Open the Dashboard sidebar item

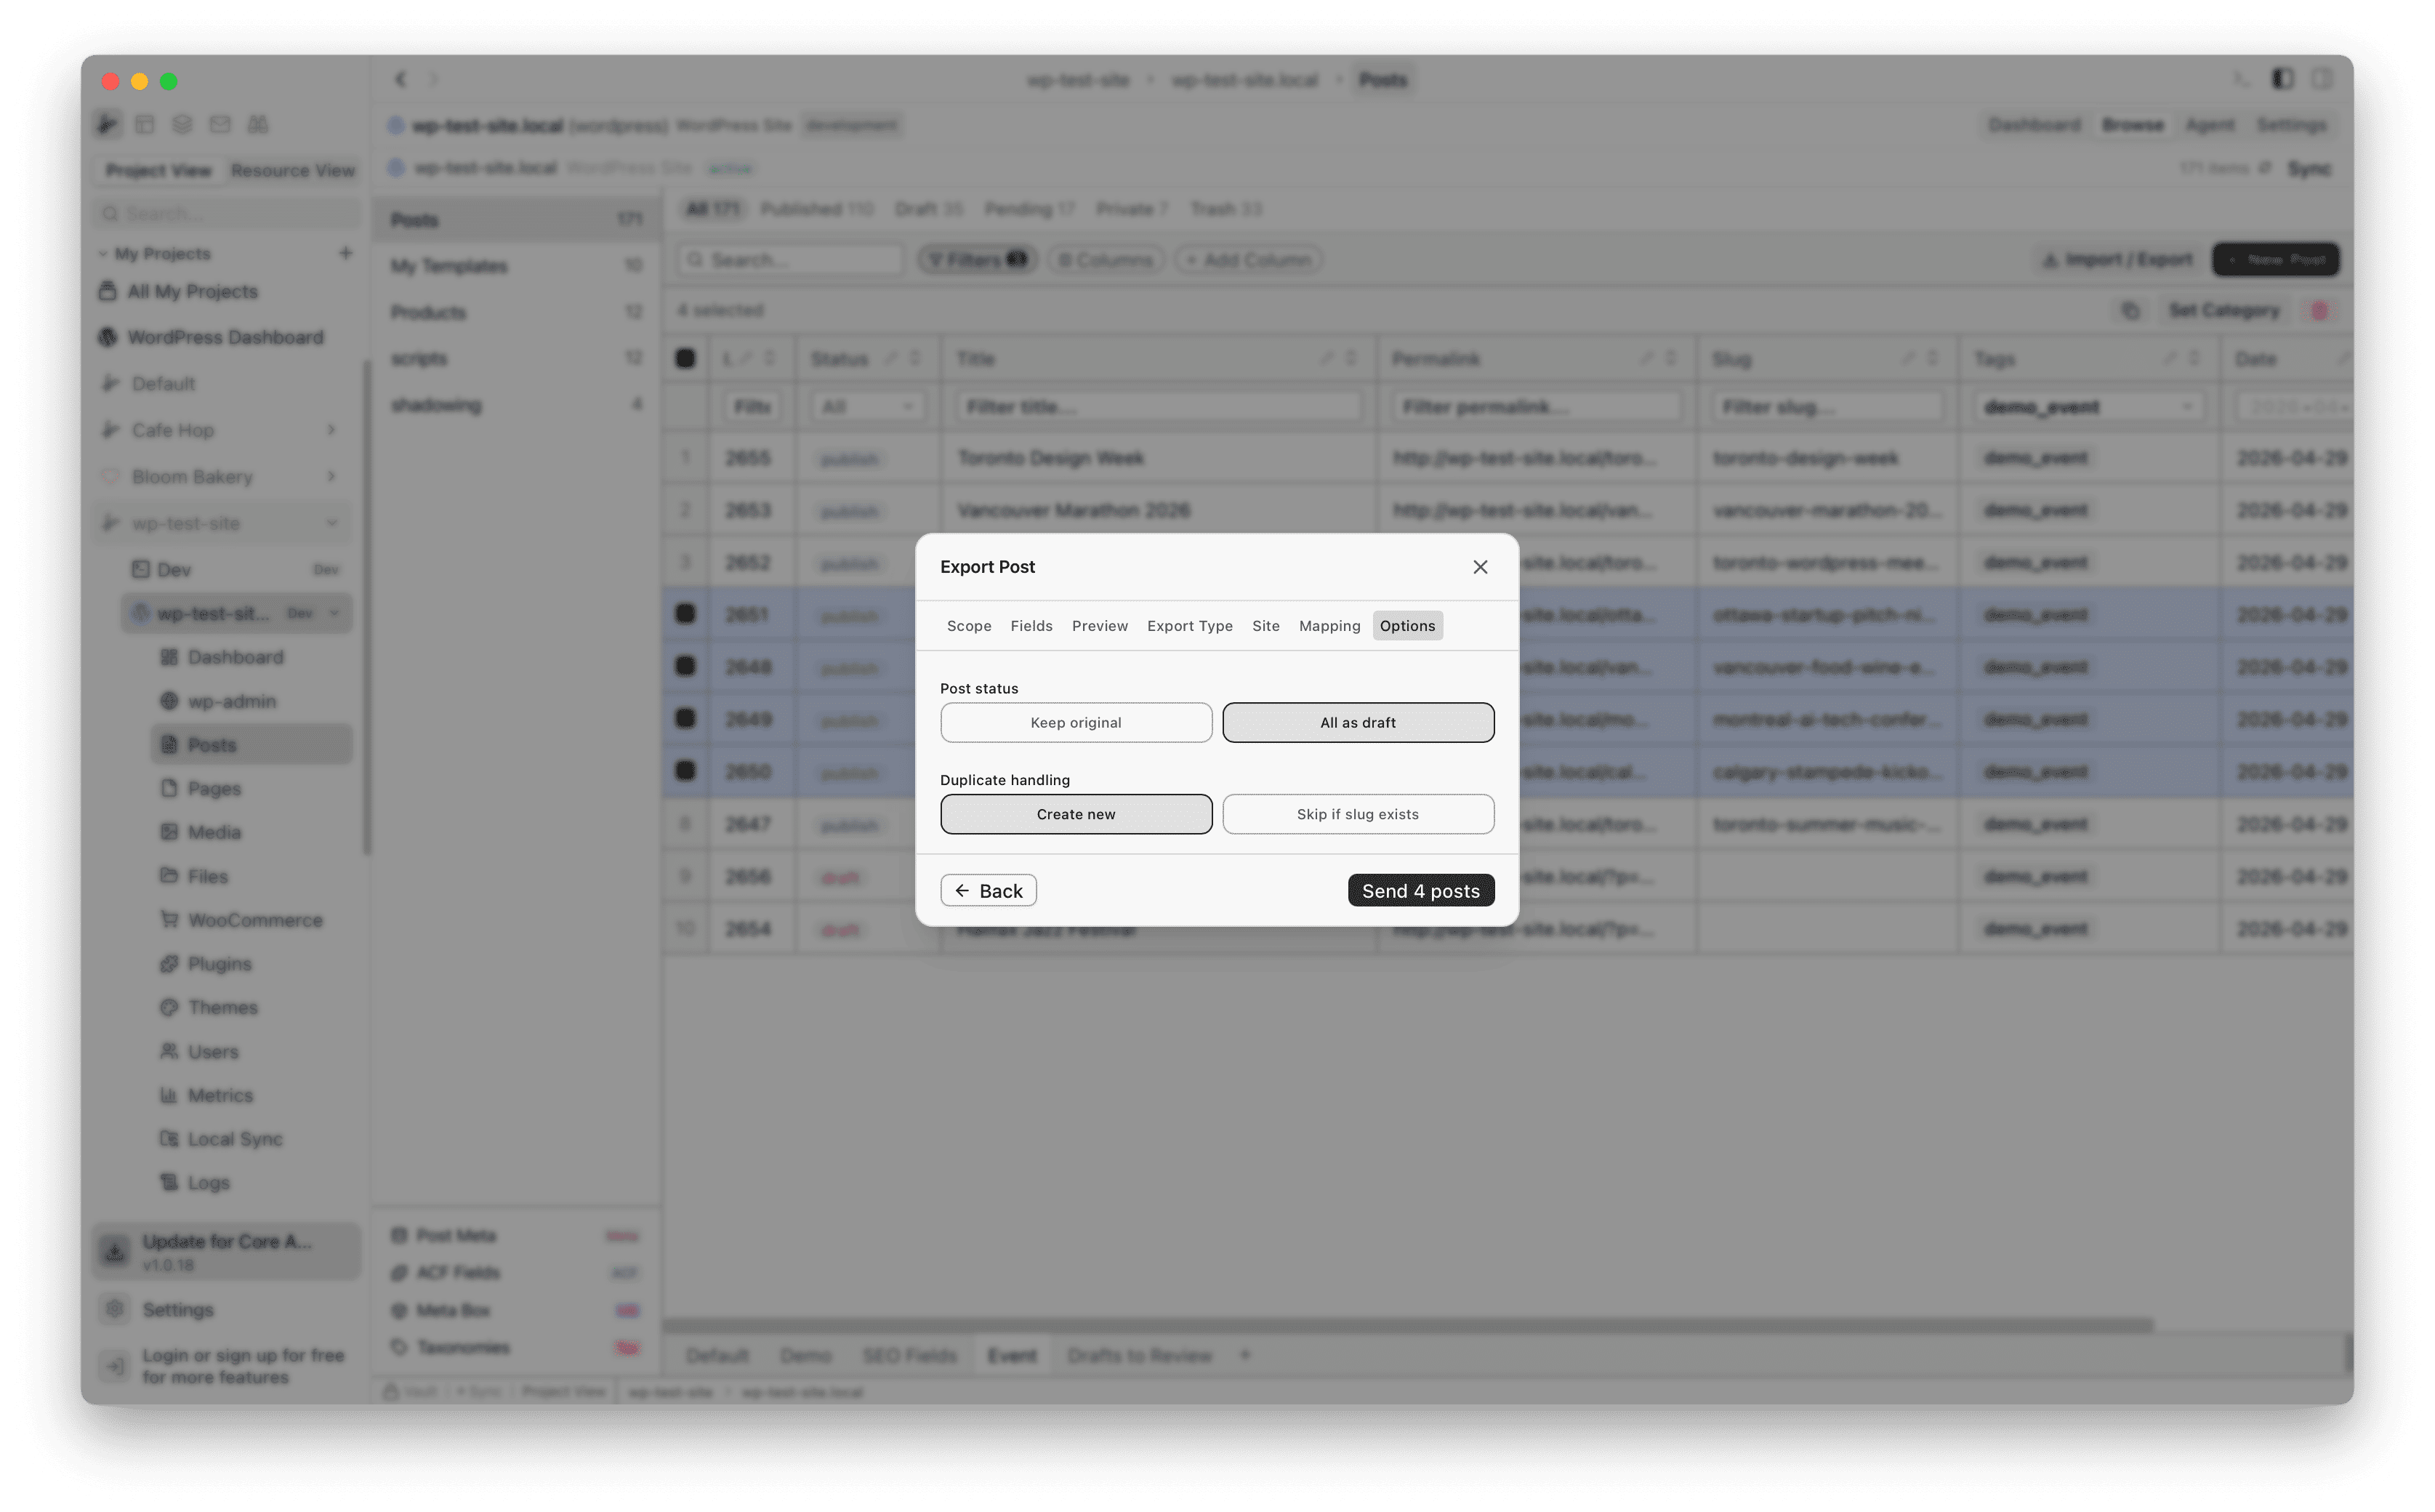[x=236, y=657]
